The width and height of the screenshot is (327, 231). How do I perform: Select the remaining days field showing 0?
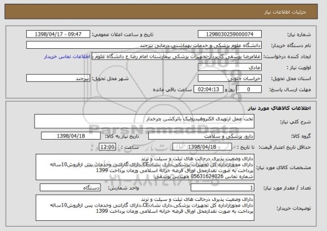click(x=249, y=90)
